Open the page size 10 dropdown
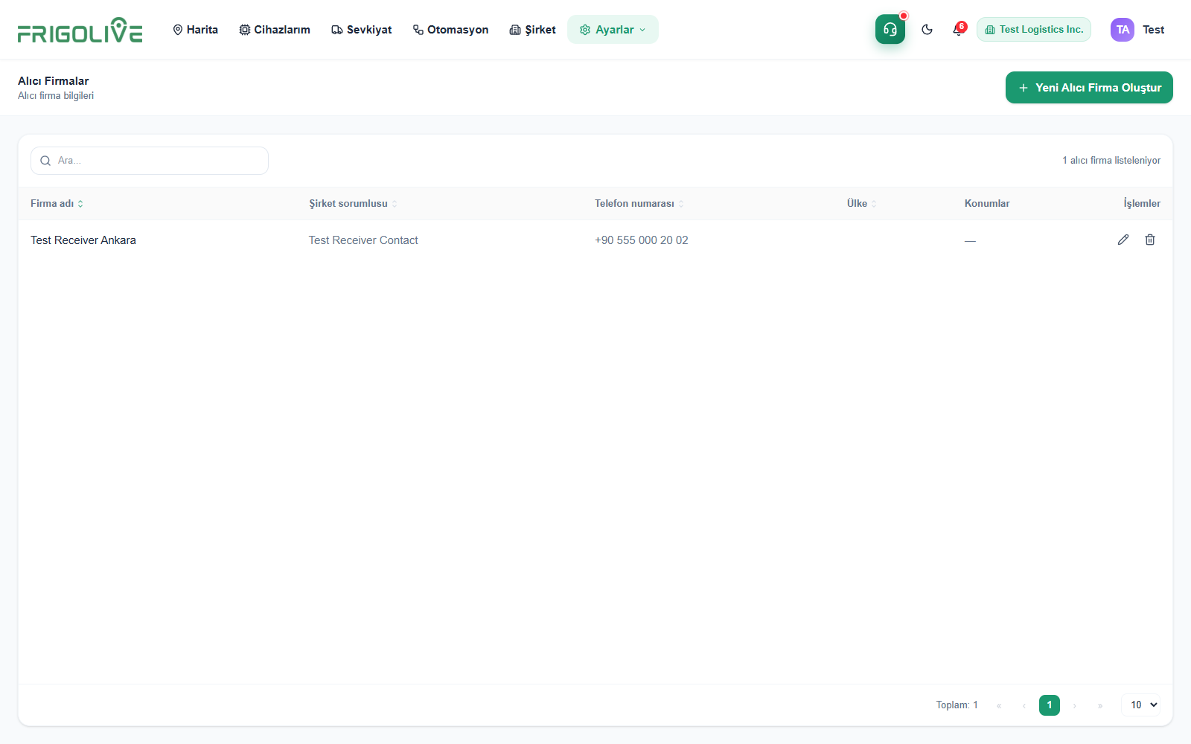The height and width of the screenshot is (744, 1191). pos(1141,705)
